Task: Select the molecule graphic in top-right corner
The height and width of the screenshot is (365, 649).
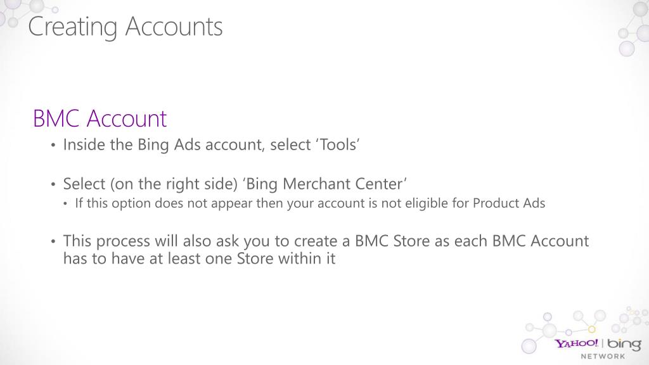Action: (x=631, y=32)
